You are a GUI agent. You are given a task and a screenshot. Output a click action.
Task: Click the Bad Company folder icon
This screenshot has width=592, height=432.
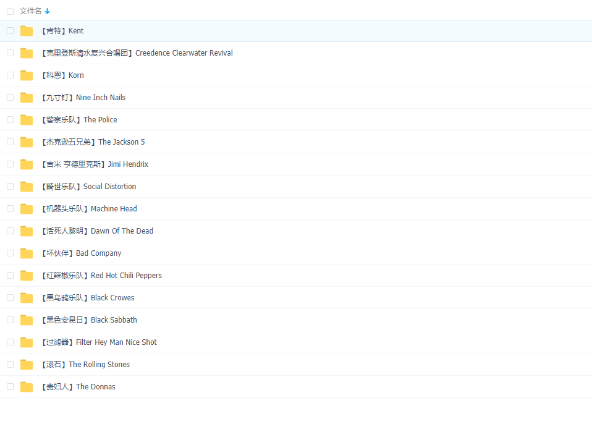[x=27, y=254]
